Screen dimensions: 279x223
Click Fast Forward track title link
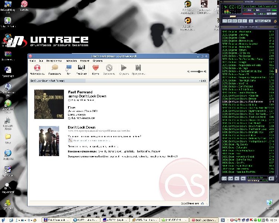[80, 92]
